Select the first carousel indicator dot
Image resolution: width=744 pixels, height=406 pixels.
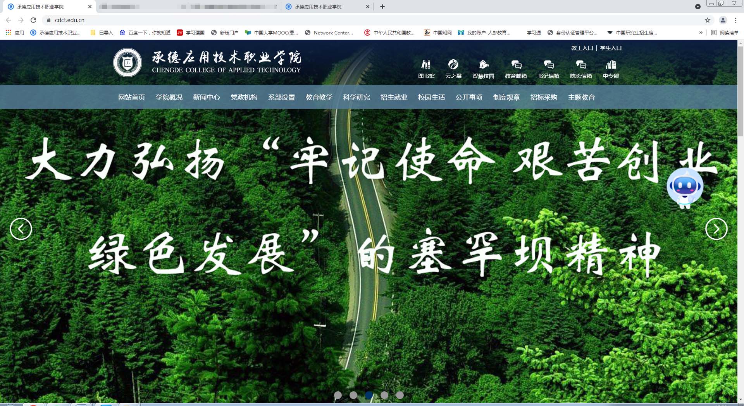tap(338, 395)
